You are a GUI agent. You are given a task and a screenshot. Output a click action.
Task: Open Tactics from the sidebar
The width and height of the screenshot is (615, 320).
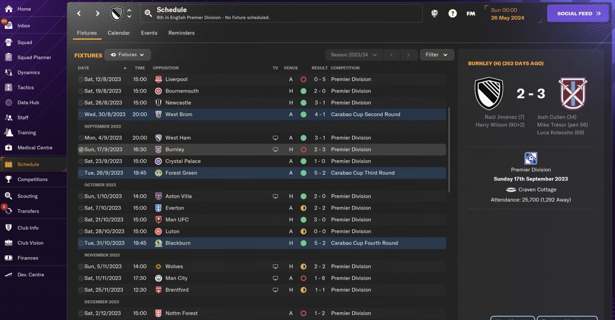[25, 87]
